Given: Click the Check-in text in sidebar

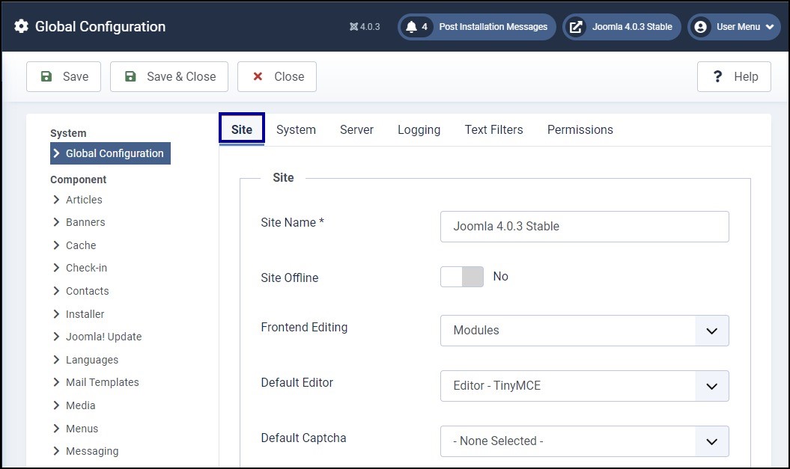Looking at the screenshot, I should click(87, 269).
